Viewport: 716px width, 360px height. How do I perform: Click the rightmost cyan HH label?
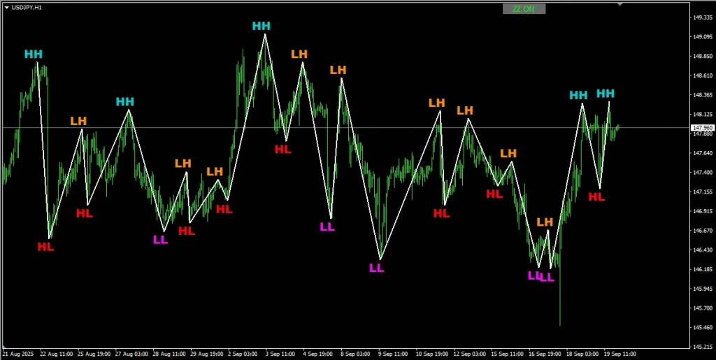[x=606, y=94]
